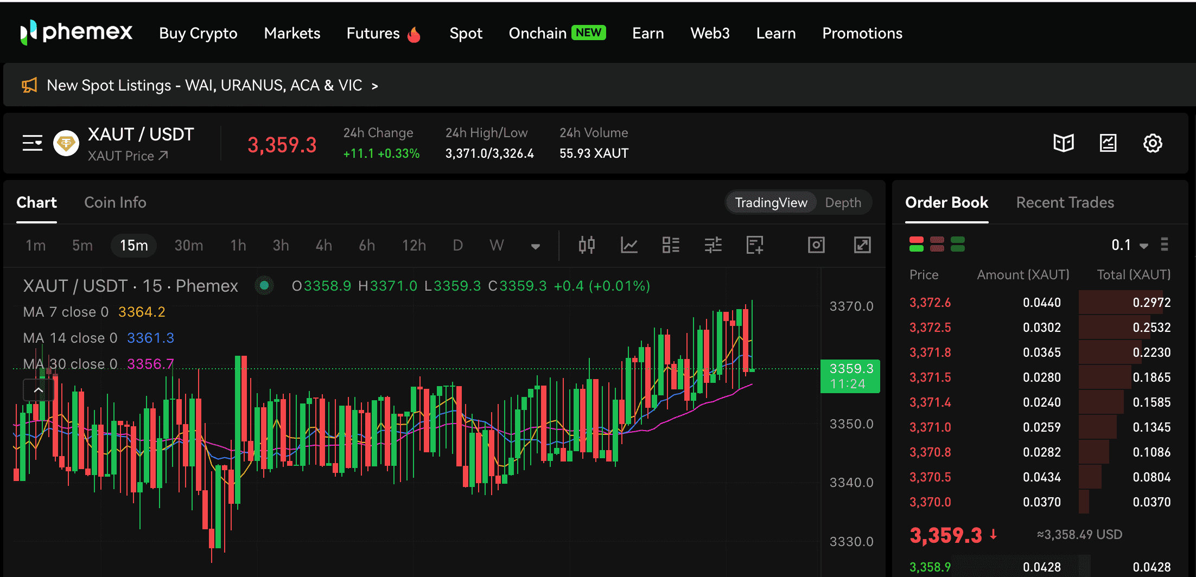Open the tutorial book icon
Image resolution: width=1196 pixels, height=577 pixels.
tap(1064, 143)
